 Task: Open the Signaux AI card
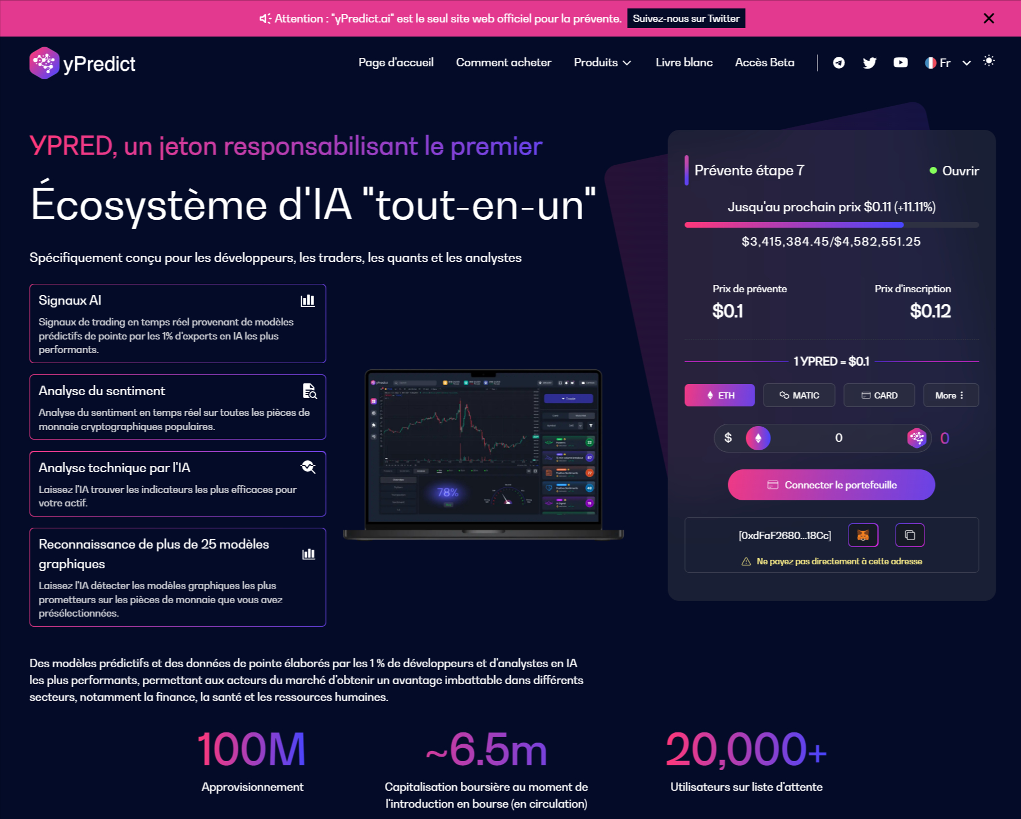tap(178, 323)
